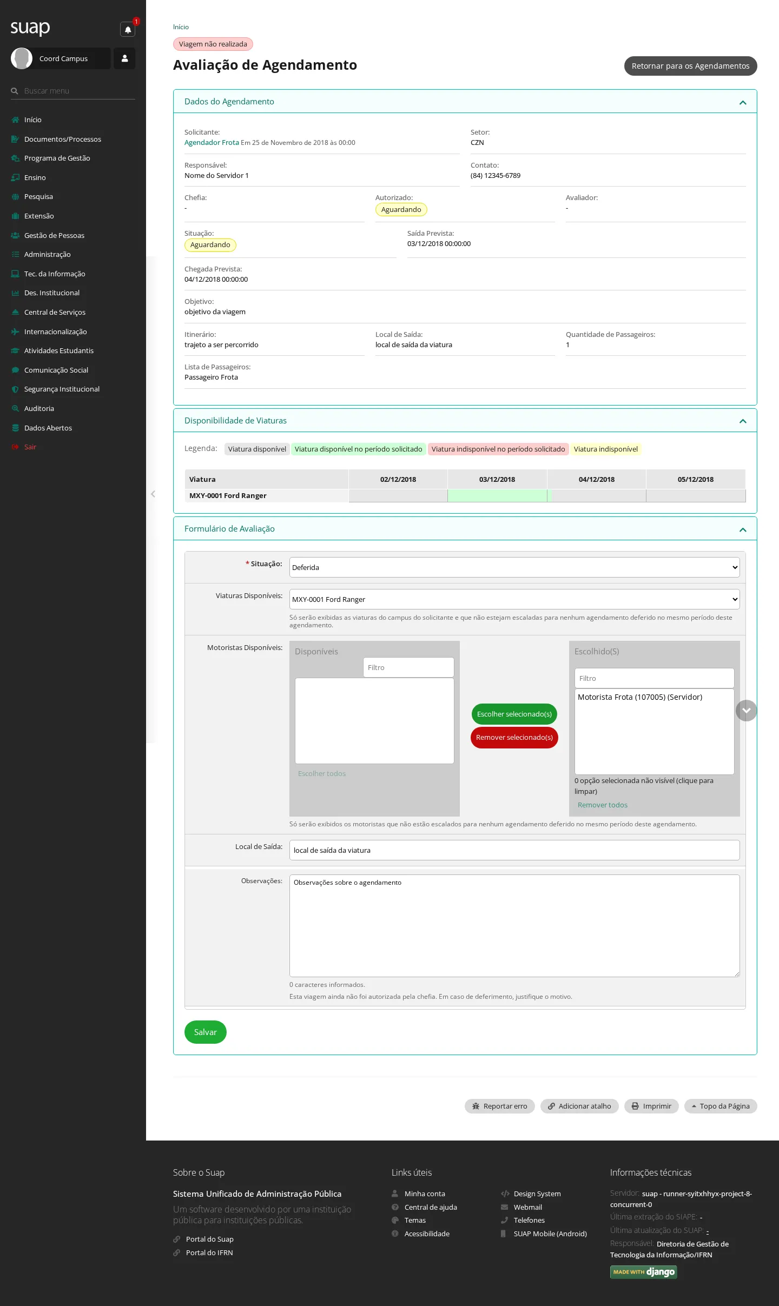This screenshot has height=1306, width=779.
Task: Open the notifications bell icon
Action: click(128, 30)
